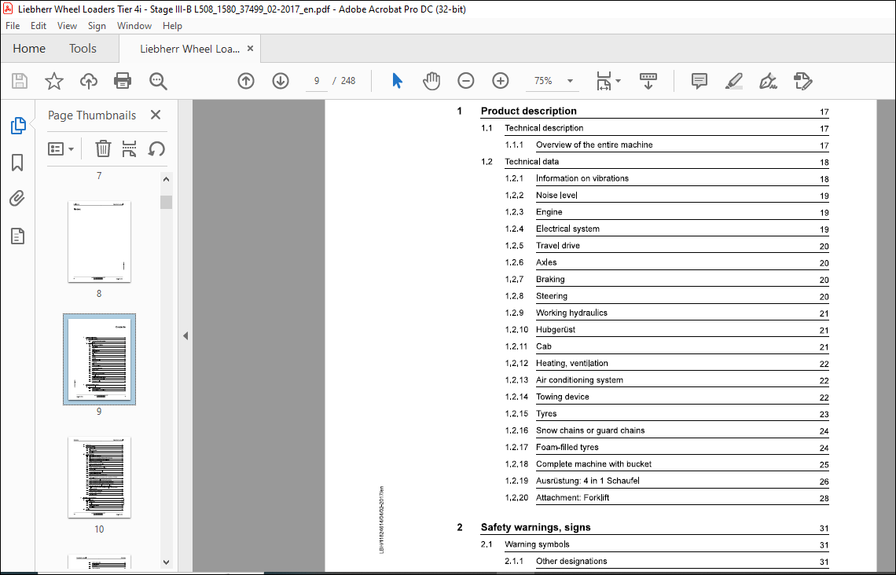Switch to the Home tab
The height and width of the screenshot is (575, 896).
29,49
